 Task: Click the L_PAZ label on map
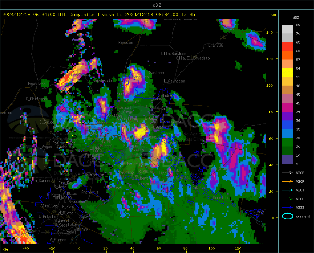[259, 213]
